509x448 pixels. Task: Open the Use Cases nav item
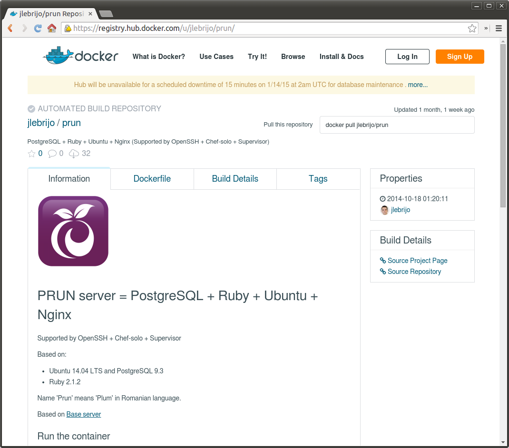click(x=216, y=57)
